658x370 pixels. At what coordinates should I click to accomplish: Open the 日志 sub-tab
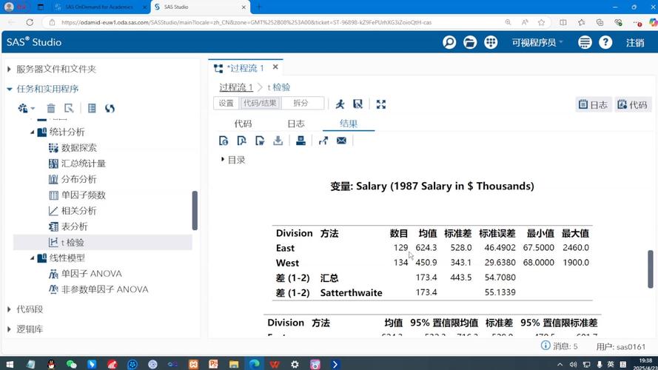tap(296, 124)
